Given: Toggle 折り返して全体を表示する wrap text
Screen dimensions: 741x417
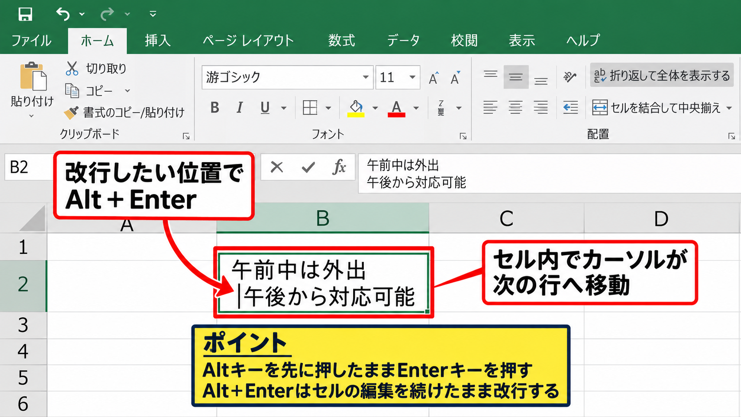Looking at the screenshot, I should pyautogui.click(x=661, y=76).
